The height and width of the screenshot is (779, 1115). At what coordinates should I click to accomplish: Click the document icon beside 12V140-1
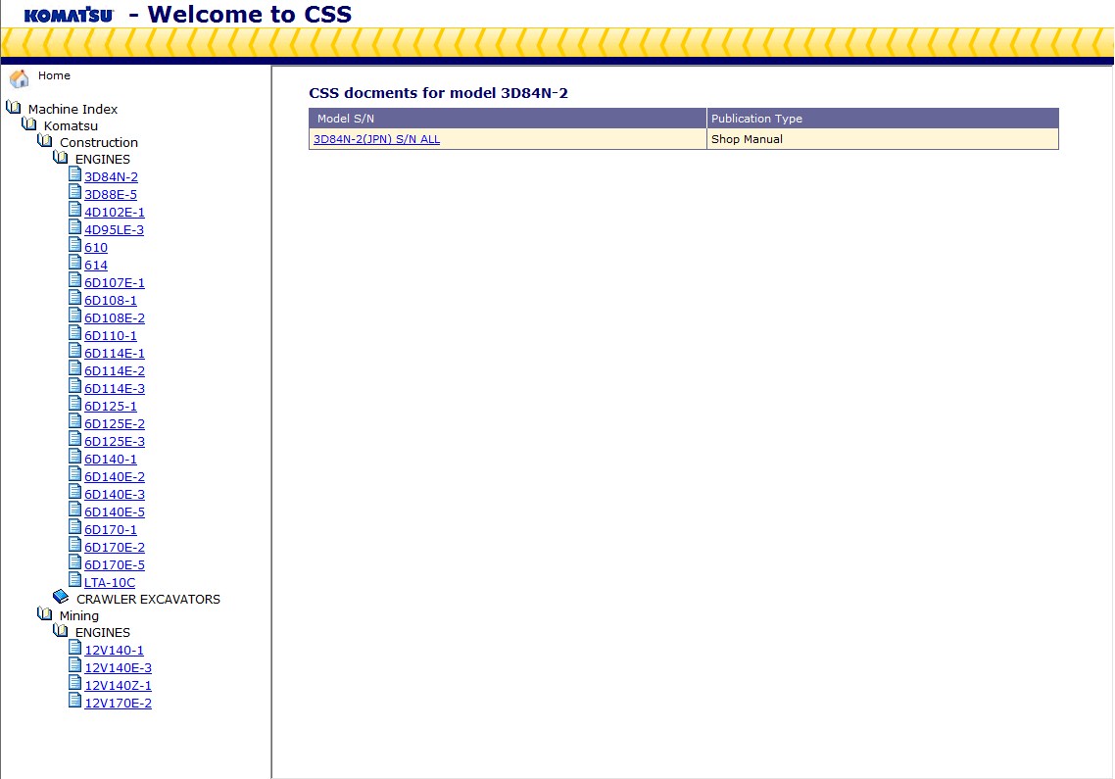click(74, 647)
